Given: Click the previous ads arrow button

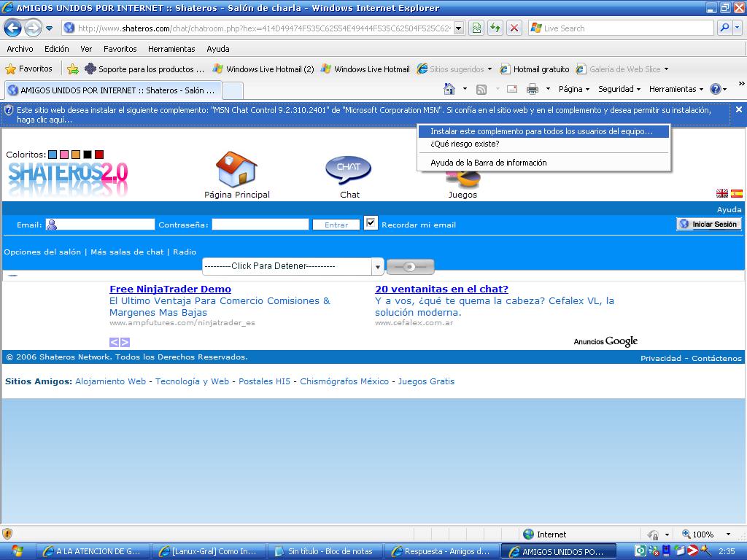Looking at the screenshot, I should [x=115, y=342].
